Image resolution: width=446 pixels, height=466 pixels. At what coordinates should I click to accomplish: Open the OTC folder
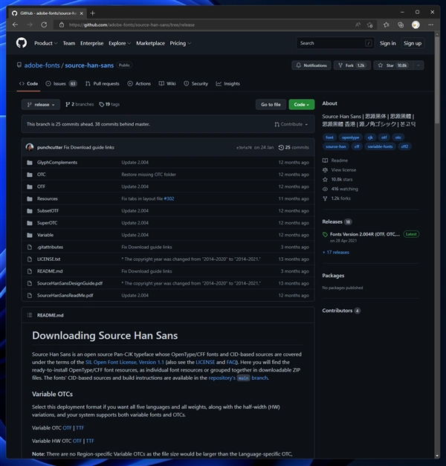click(x=42, y=175)
